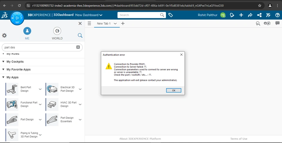The height and width of the screenshot is (143, 282).
Task: Collapse My Favorite Apps section
Action: coord(3,69)
